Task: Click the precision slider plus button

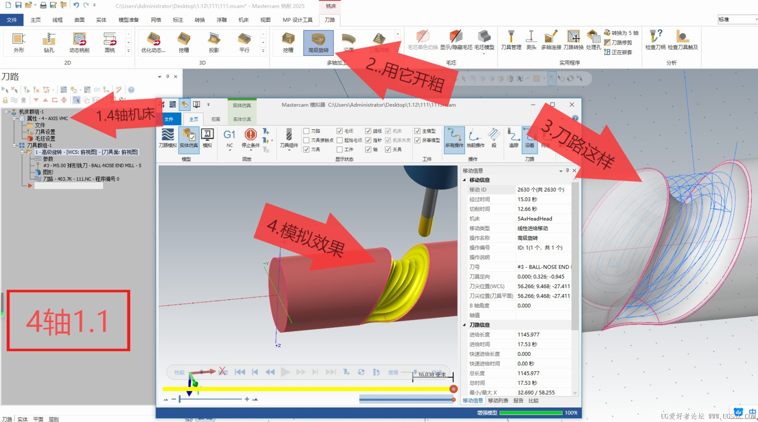Action: click(247, 399)
